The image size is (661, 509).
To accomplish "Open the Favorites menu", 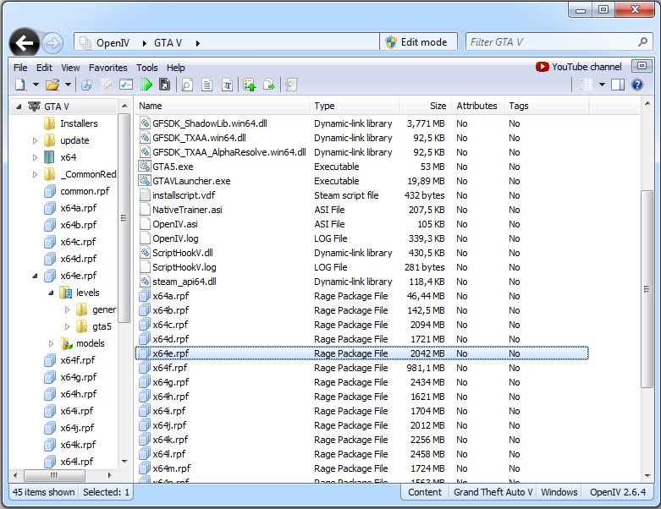I will 107,68.
